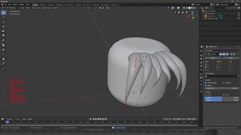Screen dimensions: 241x135
Task: Select the curve Draw tool
Action: [3, 49]
